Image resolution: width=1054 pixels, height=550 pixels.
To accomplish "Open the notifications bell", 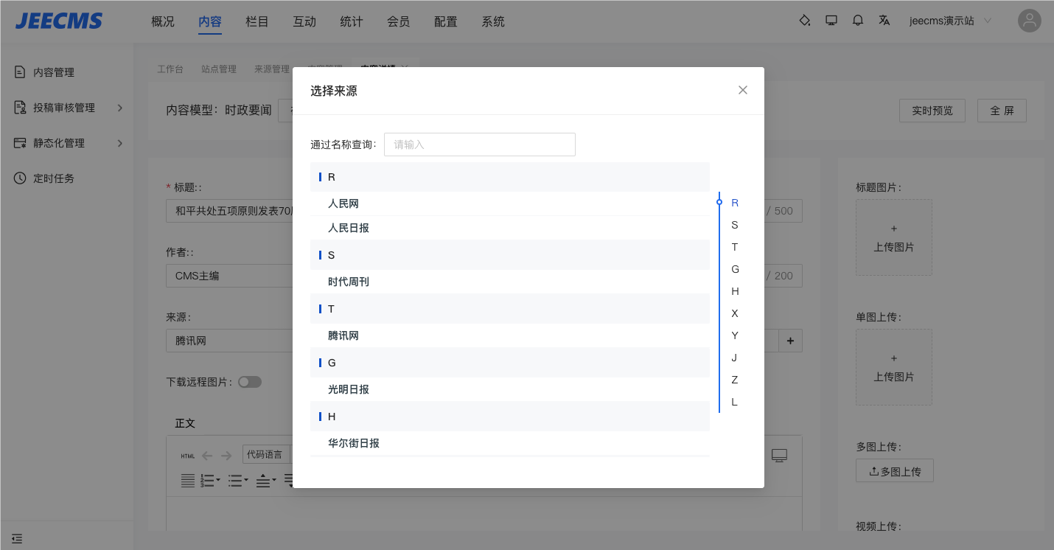I will [x=858, y=21].
